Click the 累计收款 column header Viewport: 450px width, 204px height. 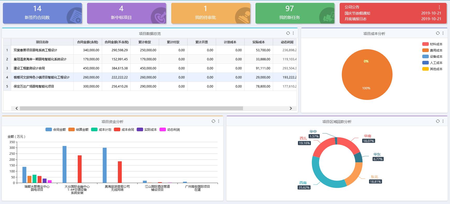pos(145,42)
